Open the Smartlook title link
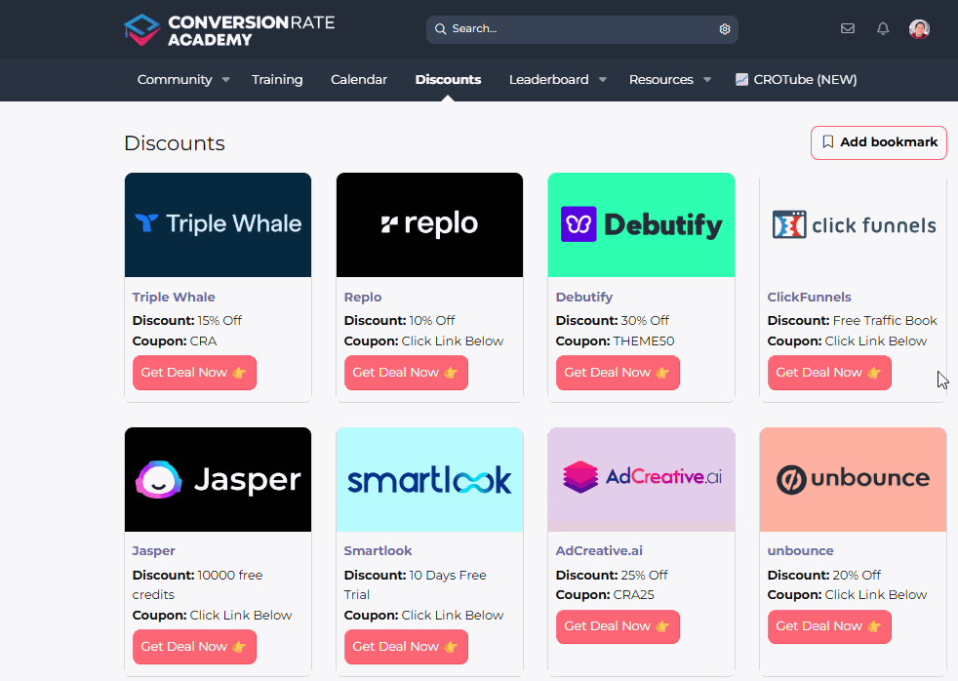The height and width of the screenshot is (681, 958). pyautogui.click(x=378, y=550)
